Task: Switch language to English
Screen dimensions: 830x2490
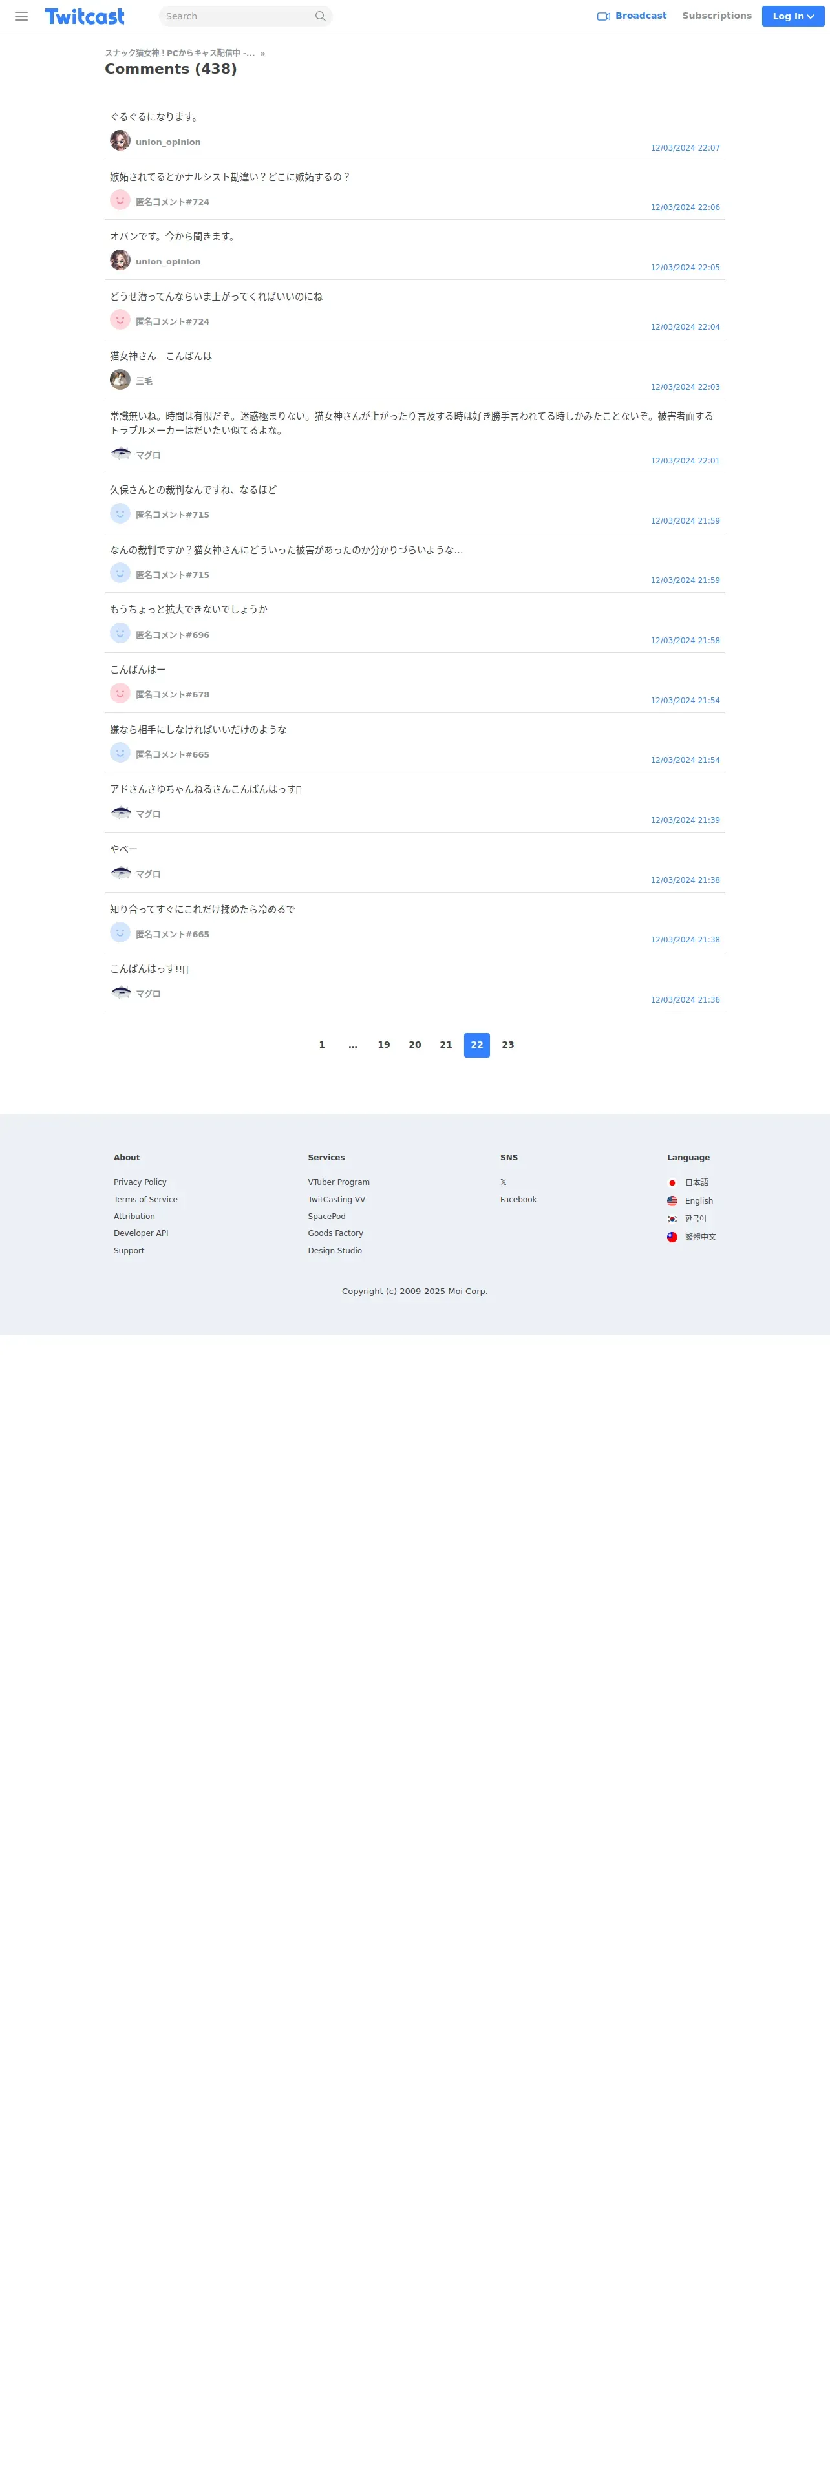Action: 699,1202
